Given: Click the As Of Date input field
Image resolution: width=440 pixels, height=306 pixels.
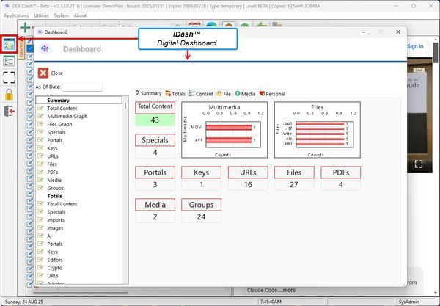Looking at the screenshot, I should coord(82,87).
